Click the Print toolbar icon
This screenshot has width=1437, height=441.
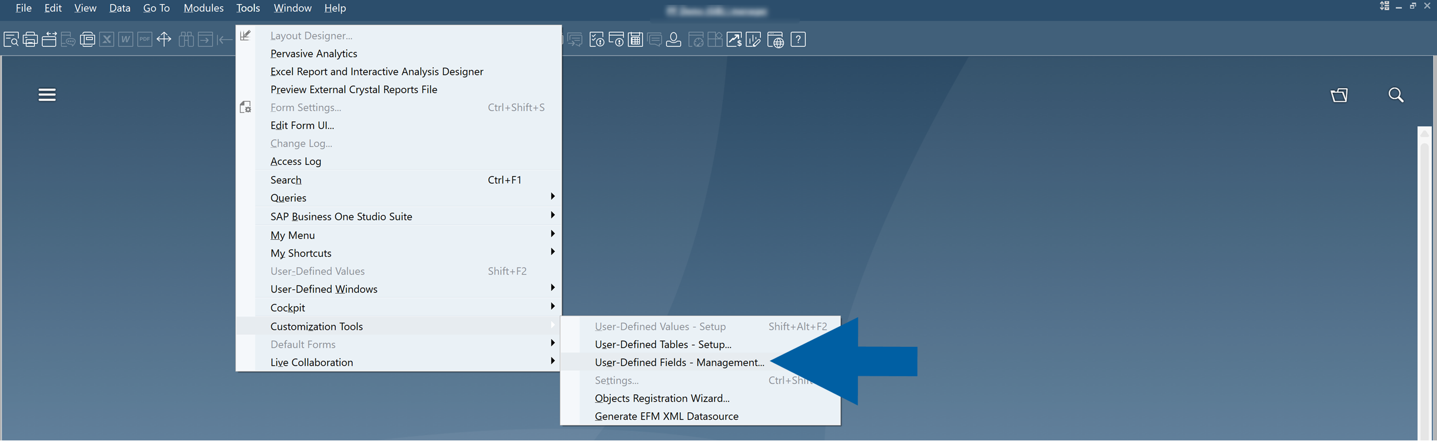click(x=30, y=39)
